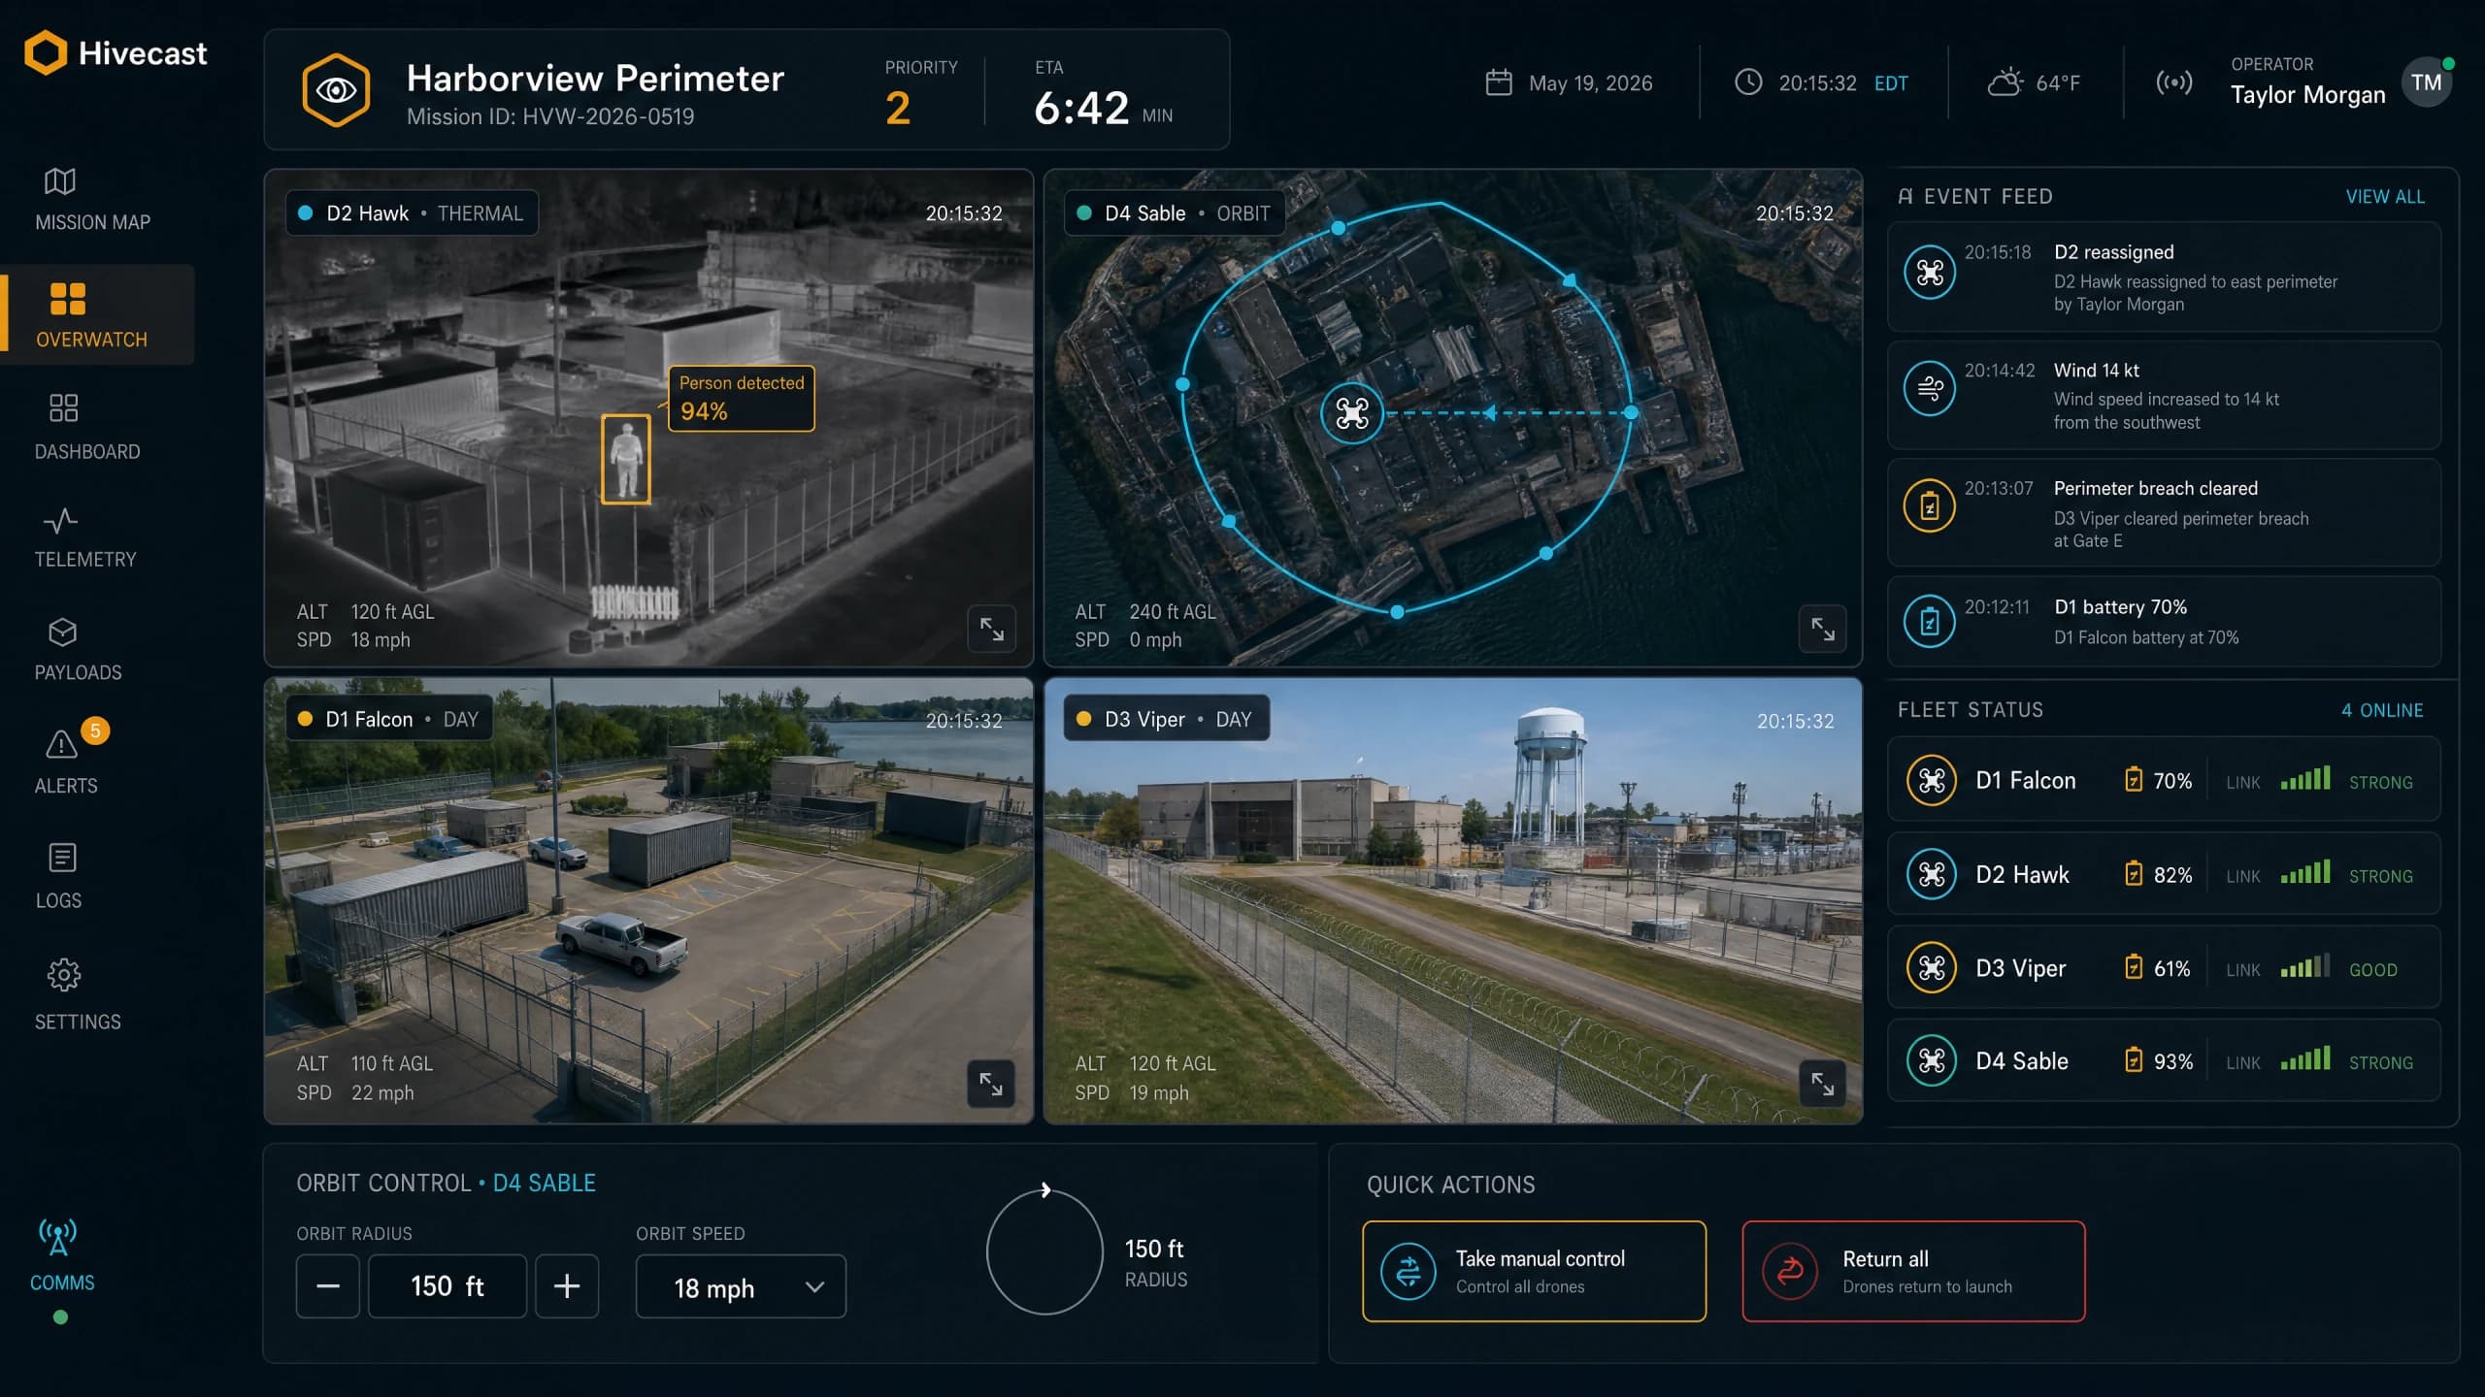Open the TM operator avatar
This screenshot has width=2485, height=1397.
coord(2427,82)
